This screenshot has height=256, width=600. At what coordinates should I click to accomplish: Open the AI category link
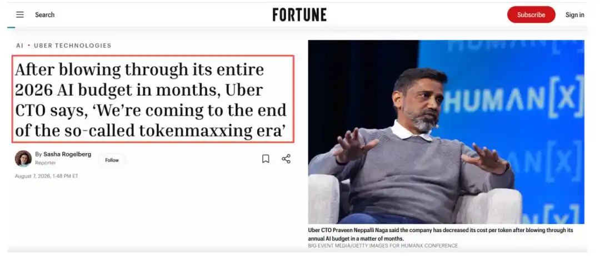(19, 46)
